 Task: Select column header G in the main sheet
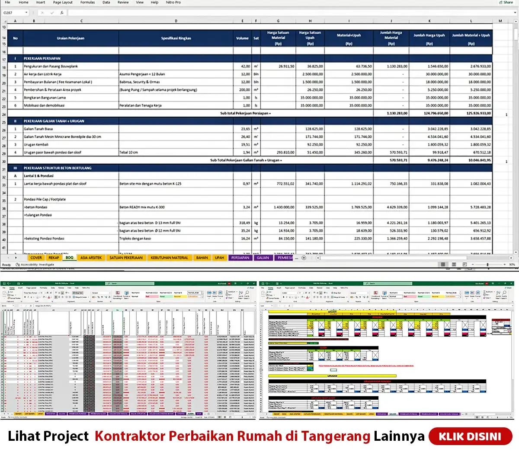(x=278, y=21)
